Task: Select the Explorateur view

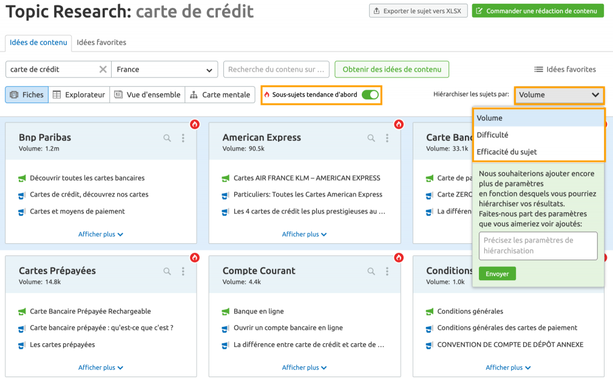Action: [79, 95]
